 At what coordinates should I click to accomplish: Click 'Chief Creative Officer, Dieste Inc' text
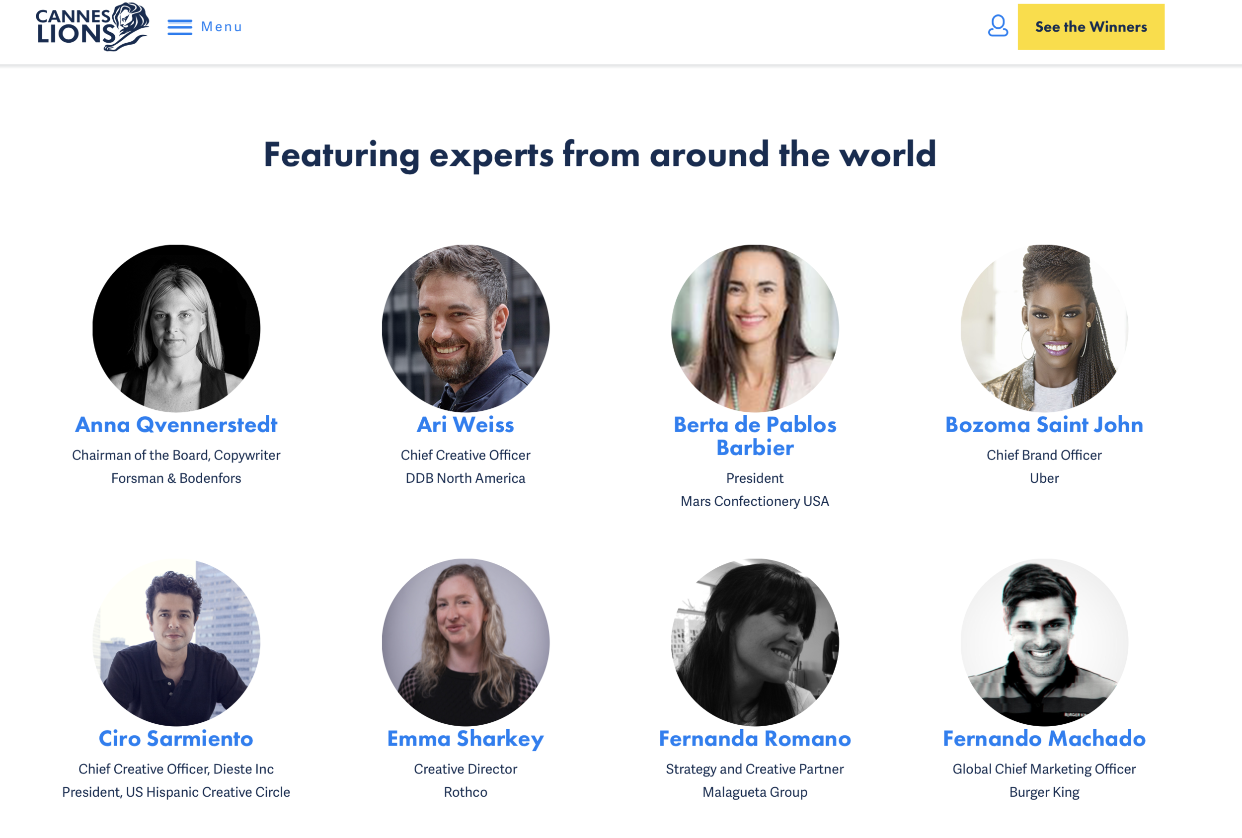[176, 769]
